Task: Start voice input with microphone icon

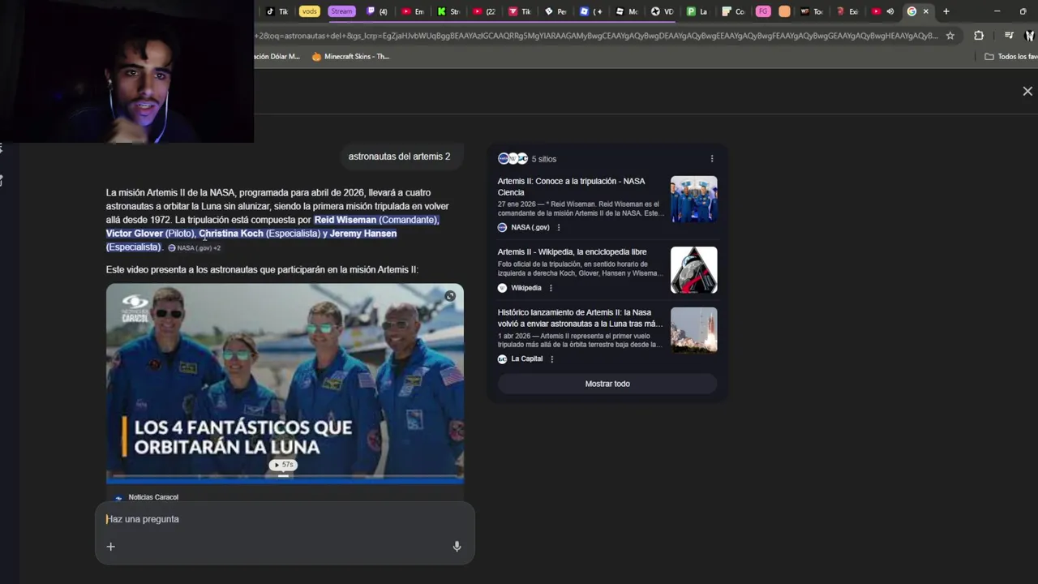Action: 457,547
